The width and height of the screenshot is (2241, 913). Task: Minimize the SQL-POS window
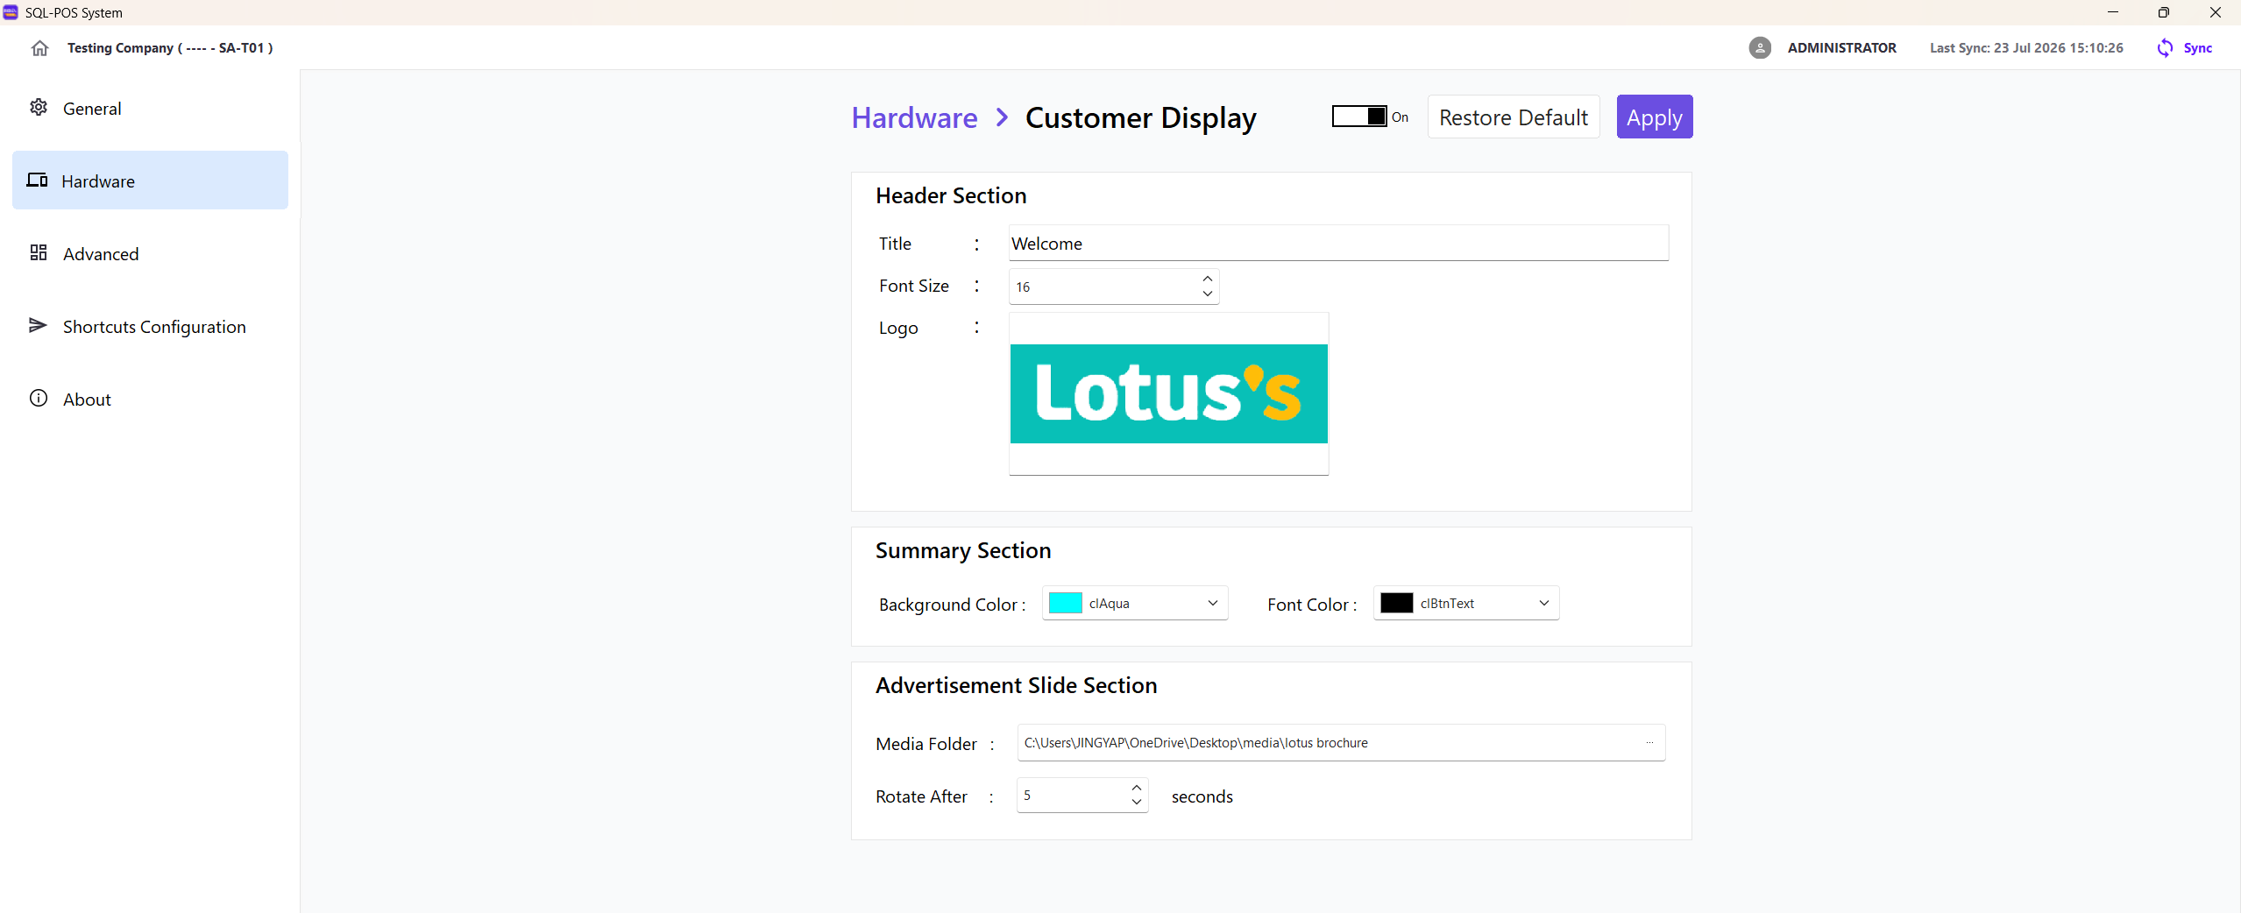2112,12
